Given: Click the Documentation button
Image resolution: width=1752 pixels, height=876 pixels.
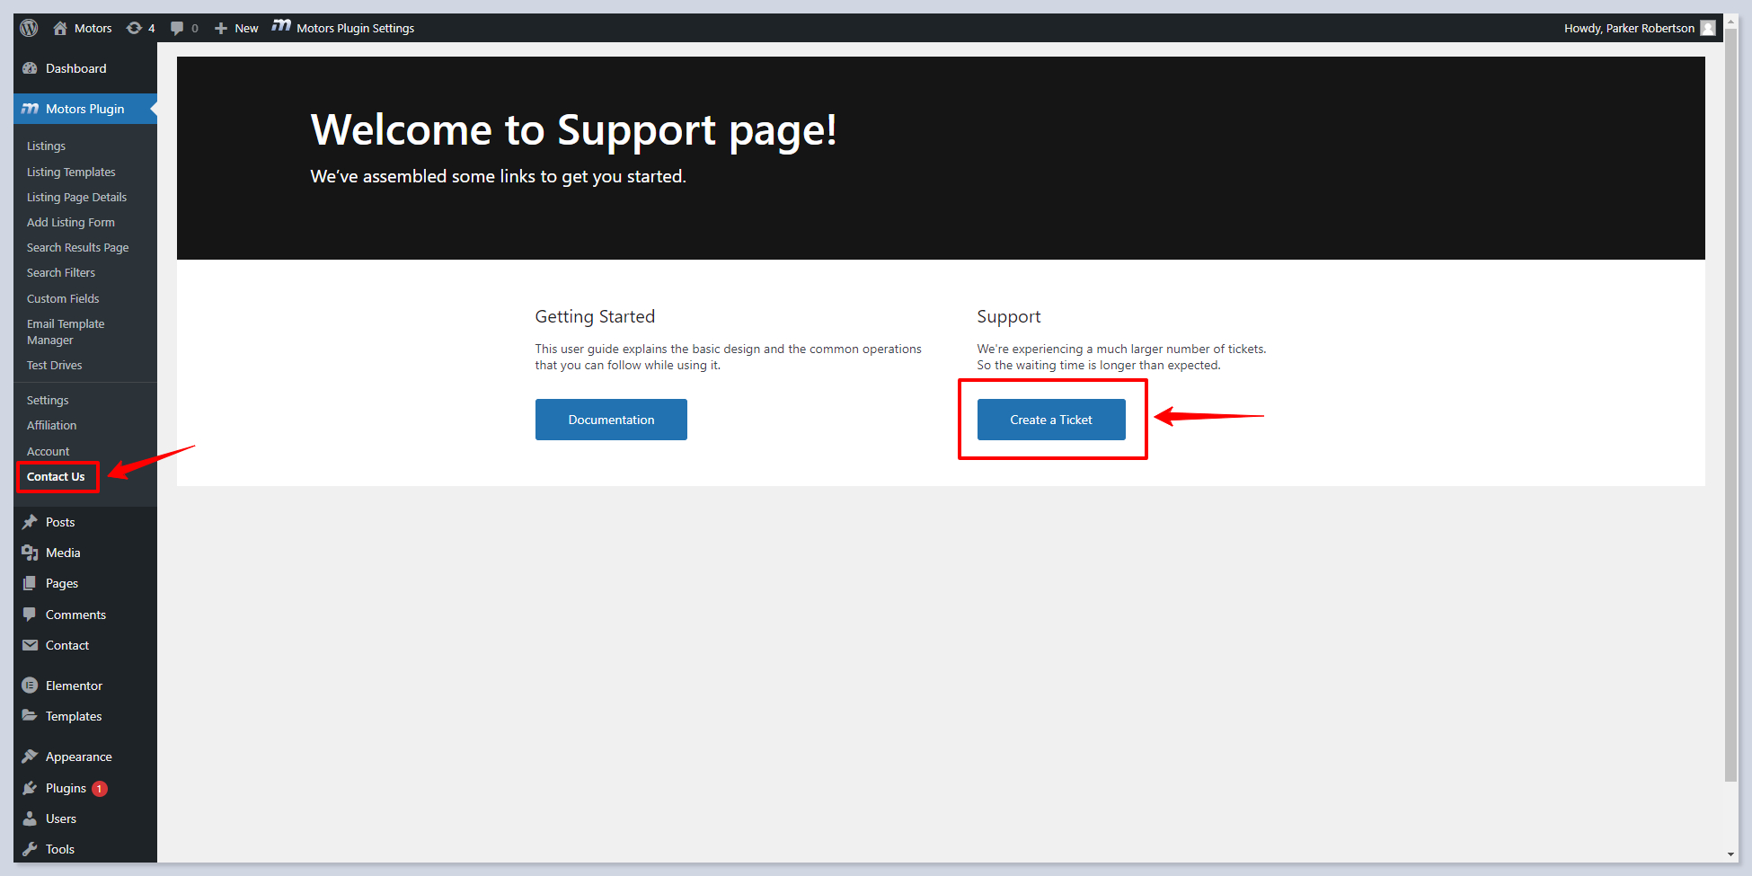Looking at the screenshot, I should click(611, 420).
